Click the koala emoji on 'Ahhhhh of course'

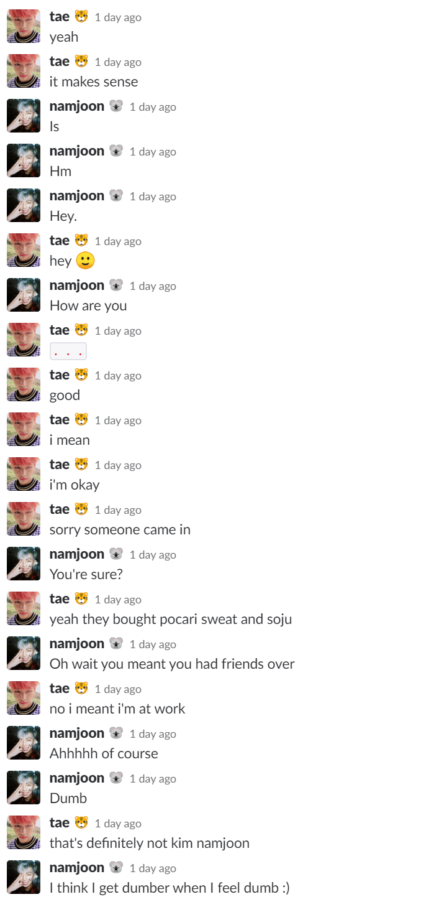(116, 733)
